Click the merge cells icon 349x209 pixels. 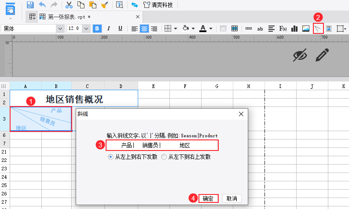point(223,29)
